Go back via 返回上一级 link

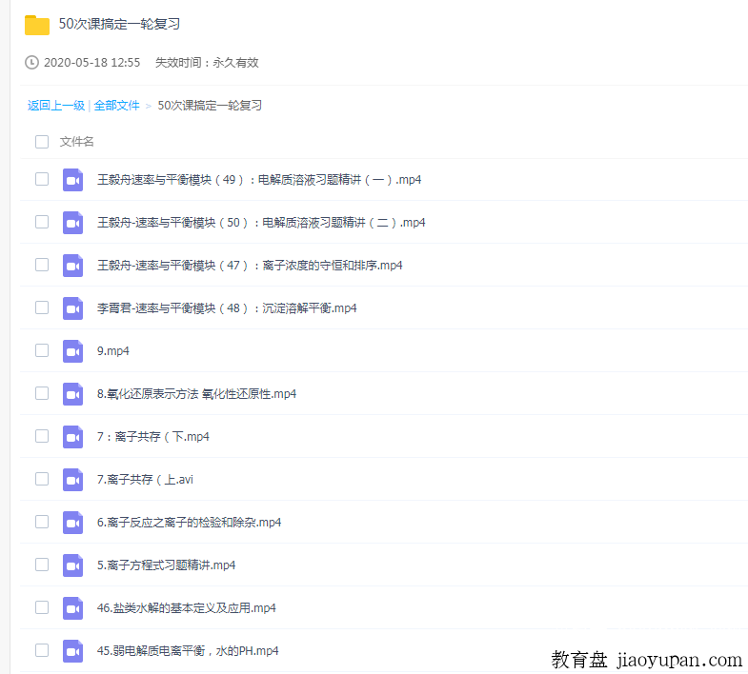point(56,106)
